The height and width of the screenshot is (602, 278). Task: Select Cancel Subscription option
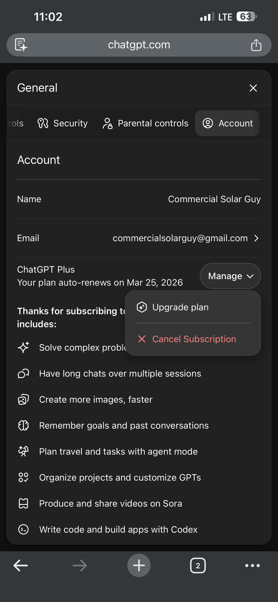coord(194,339)
